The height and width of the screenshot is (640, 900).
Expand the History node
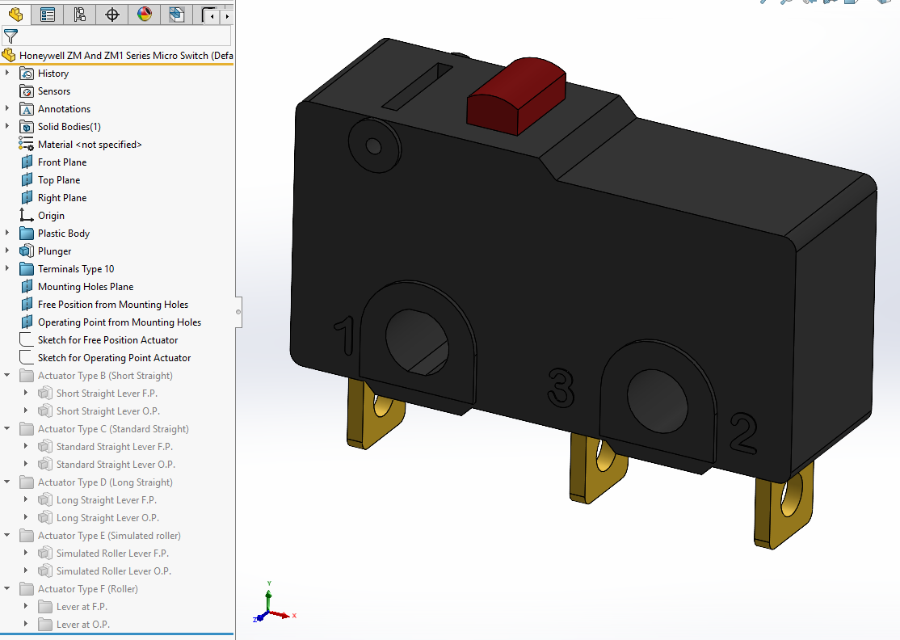7,73
